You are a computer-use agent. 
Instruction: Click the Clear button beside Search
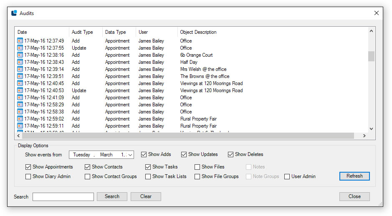[146, 196]
